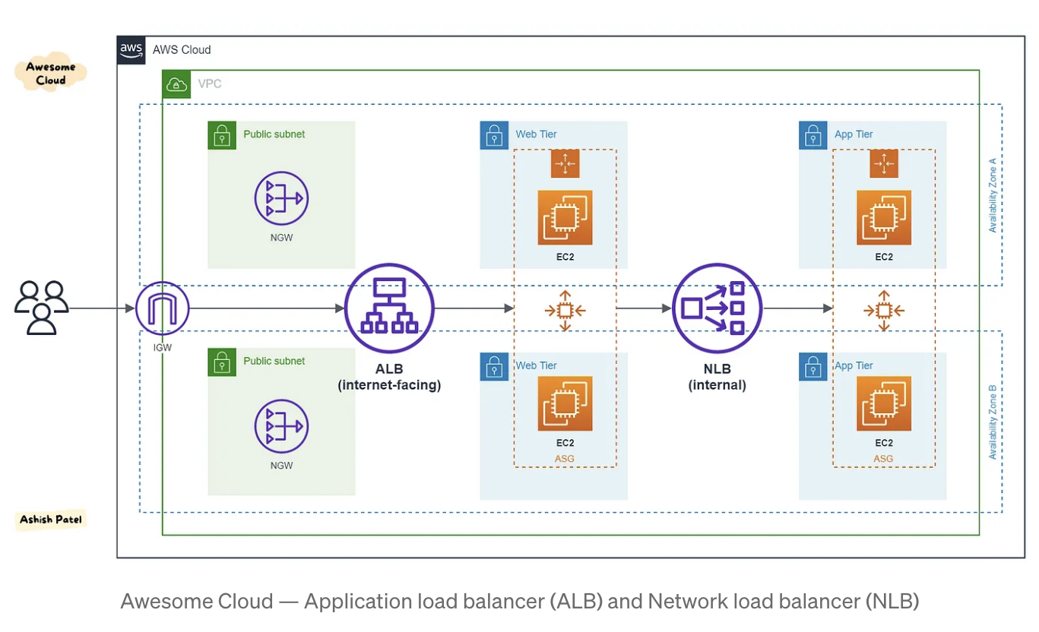Viewport: 1039px width, 632px height.
Task: Click the small orange scaling icon atop App Tier ASG
Action: pyautogui.click(x=884, y=163)
